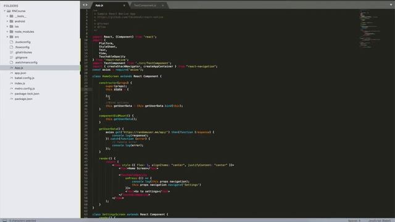Click the App.js code file icon

(x=11, y=68)
